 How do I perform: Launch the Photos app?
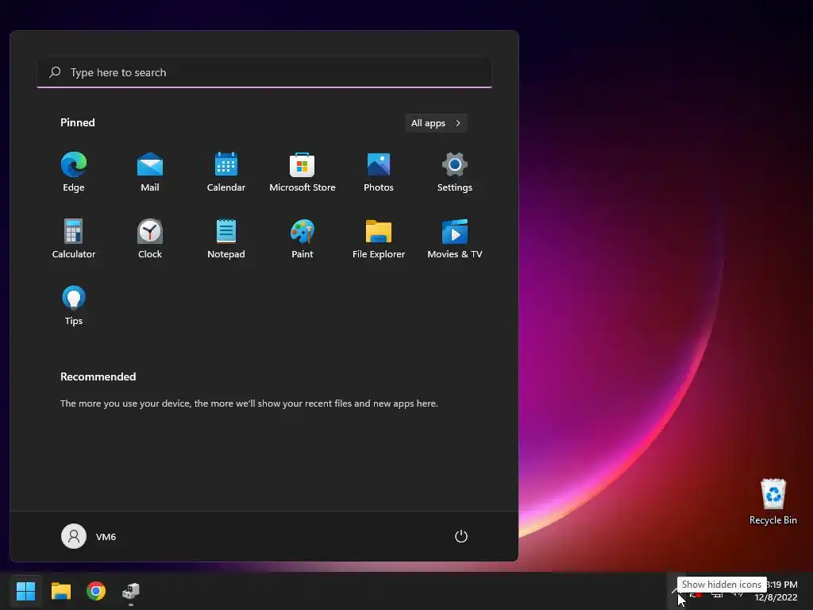379,172
